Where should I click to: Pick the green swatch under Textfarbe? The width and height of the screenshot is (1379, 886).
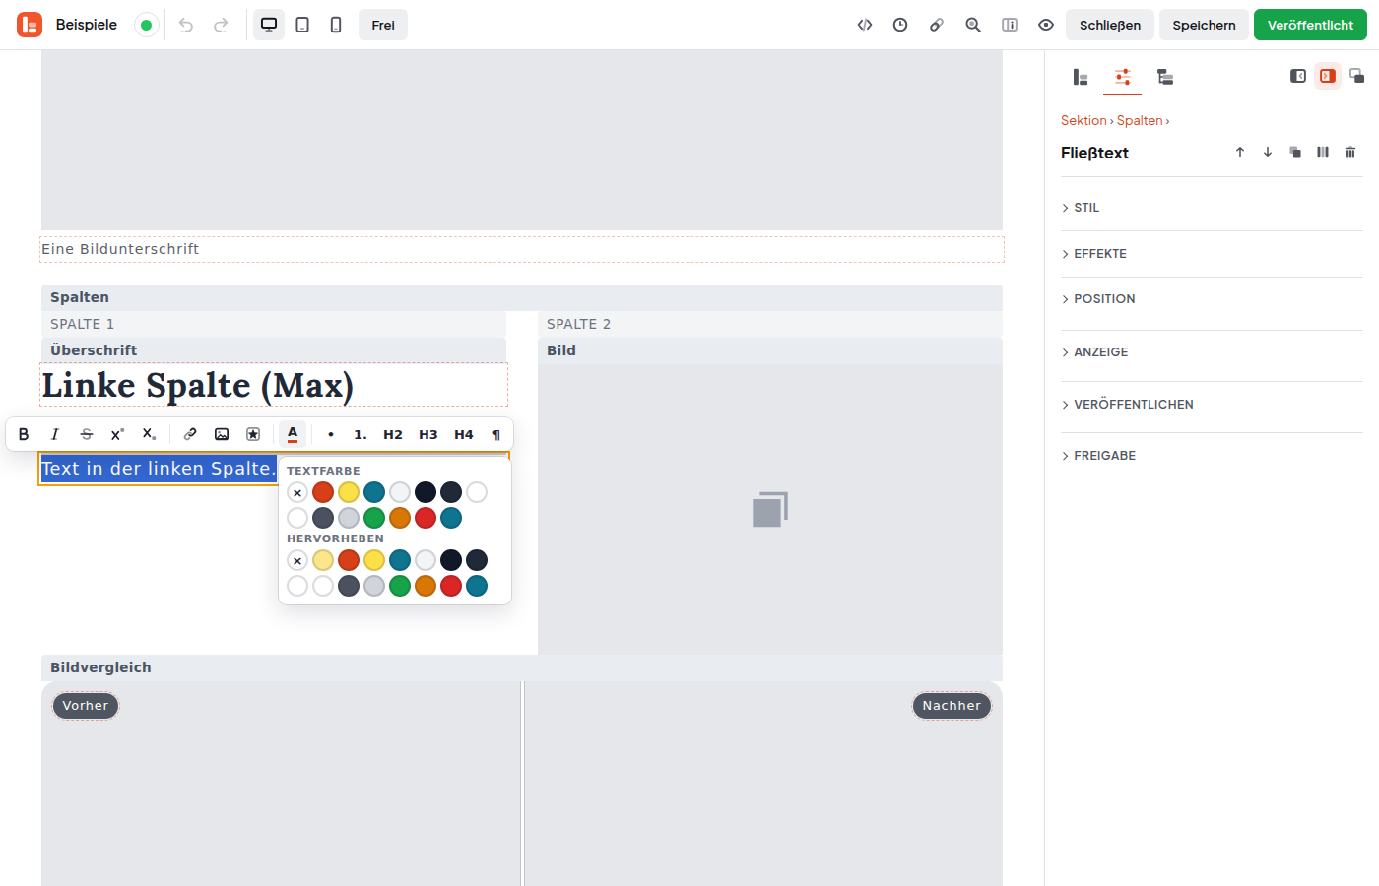(x=374, y=518)
